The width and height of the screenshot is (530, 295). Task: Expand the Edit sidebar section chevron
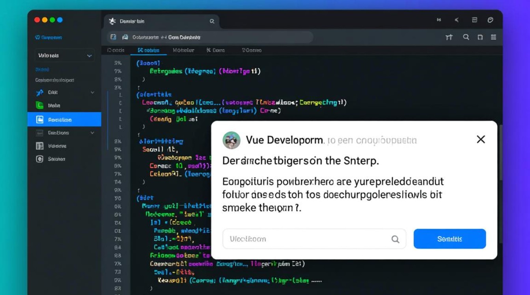click(x=92, y=92)
